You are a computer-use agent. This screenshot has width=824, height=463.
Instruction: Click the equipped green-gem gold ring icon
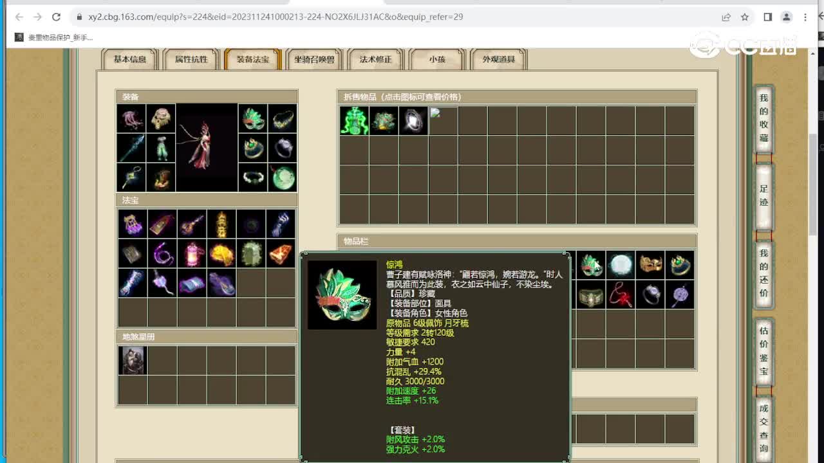click(253, 148)
